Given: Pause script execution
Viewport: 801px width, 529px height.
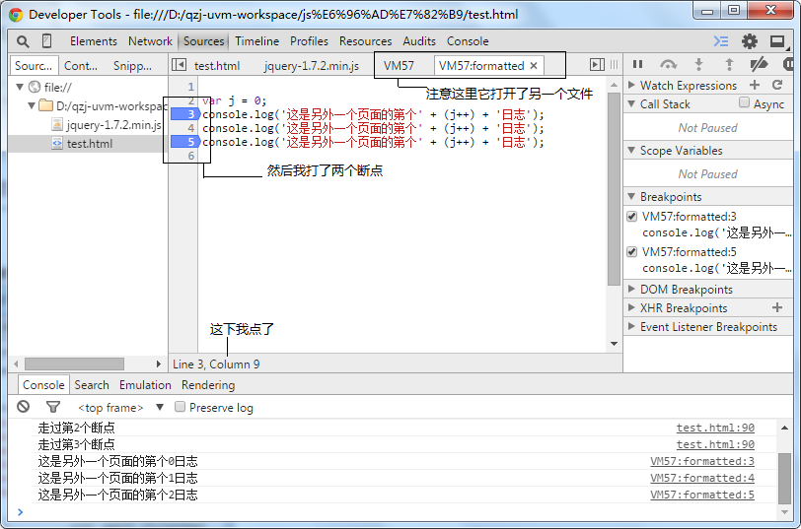Looking at the screenshot, I should (637, 64).
